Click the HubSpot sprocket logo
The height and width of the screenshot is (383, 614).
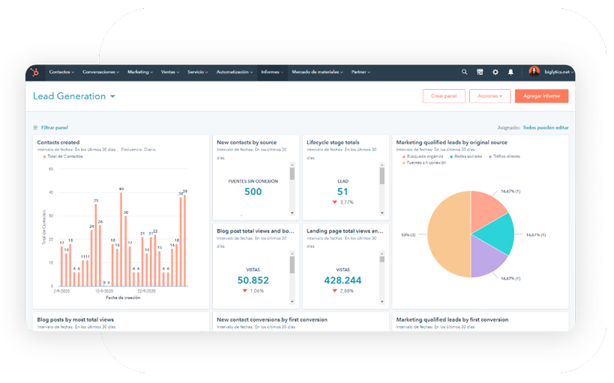point(34,73)
